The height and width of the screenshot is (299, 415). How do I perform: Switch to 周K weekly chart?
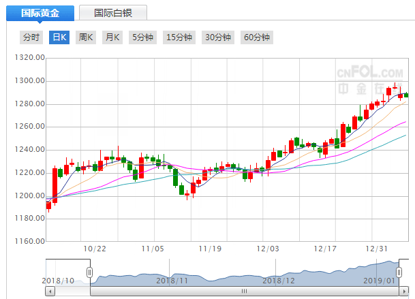(x=86, y=37)
